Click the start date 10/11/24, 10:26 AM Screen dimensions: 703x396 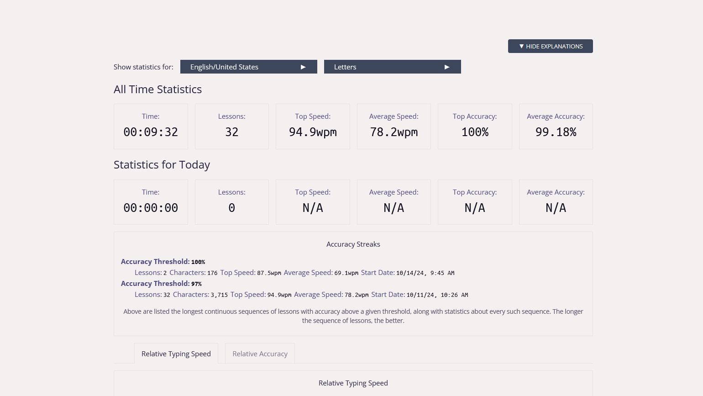click(x=437, y=295)
